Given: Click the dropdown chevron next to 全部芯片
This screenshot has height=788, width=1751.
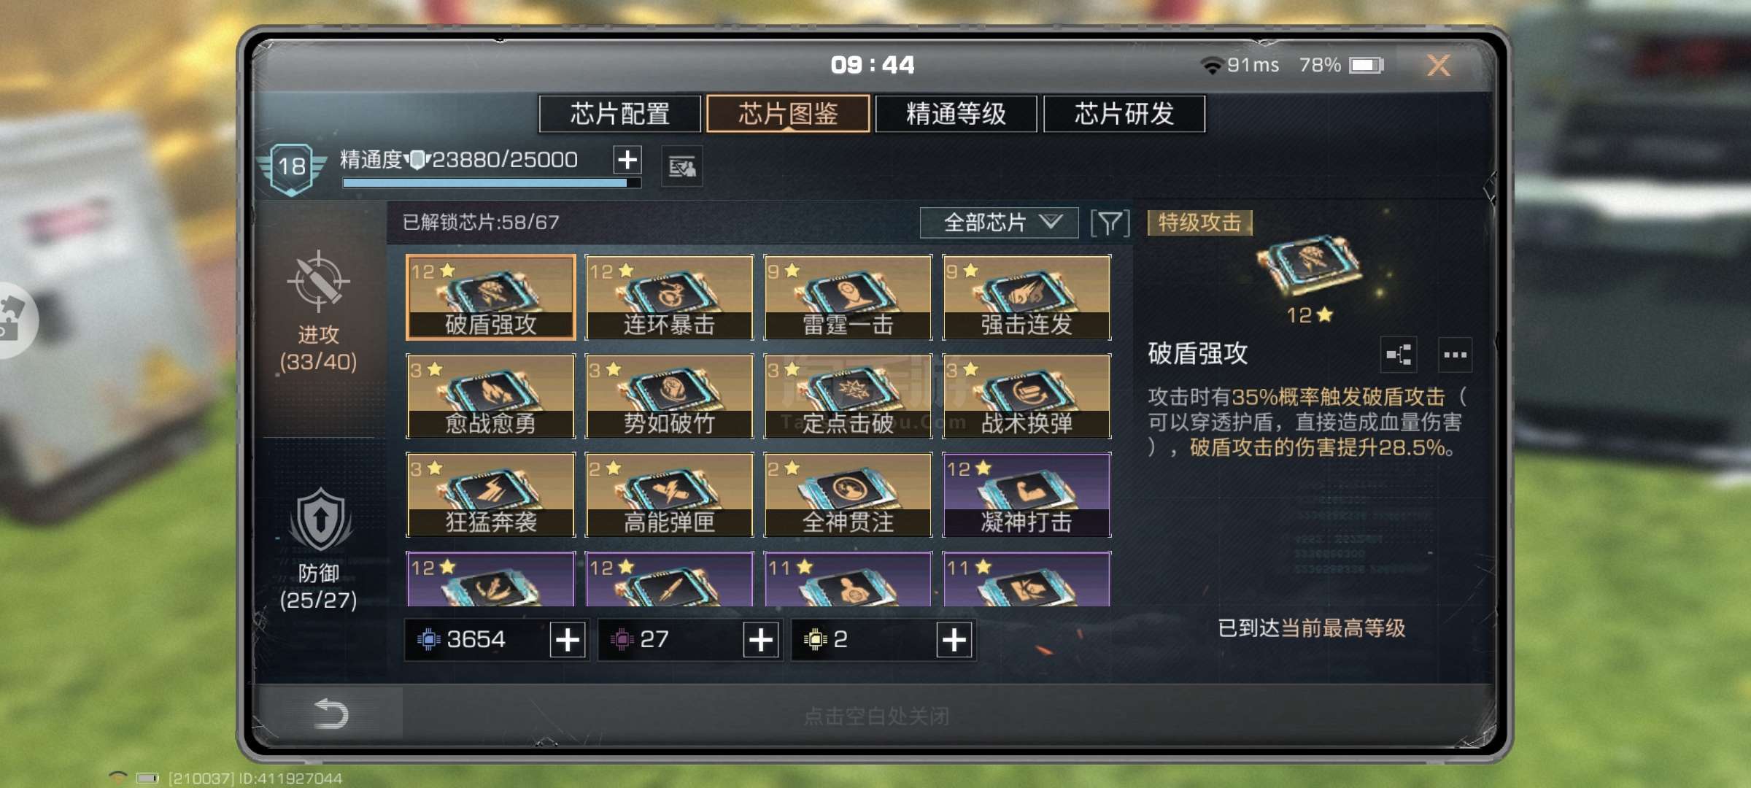Looking at the screenshot, I should point(1051,222).
